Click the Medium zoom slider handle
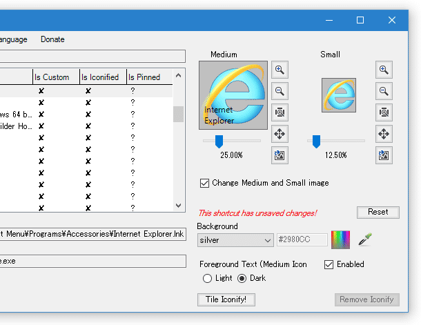 [219, 141]
